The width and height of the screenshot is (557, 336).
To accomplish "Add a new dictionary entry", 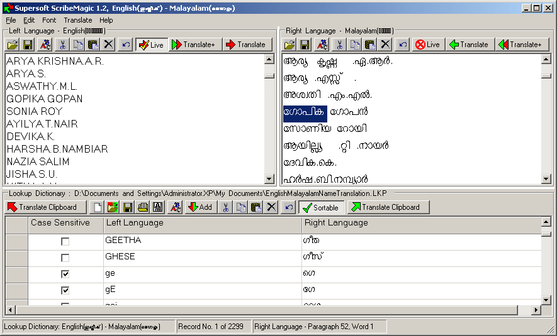I will point(200,207).
